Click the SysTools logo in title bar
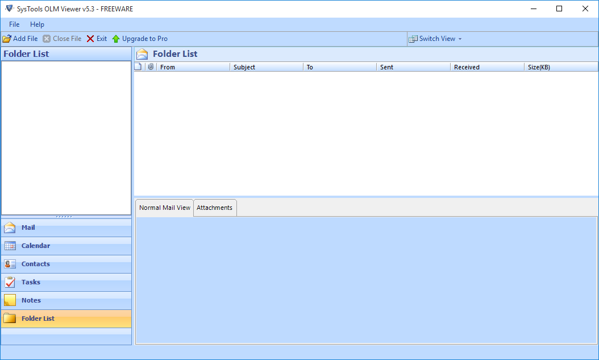 point(10,9)
